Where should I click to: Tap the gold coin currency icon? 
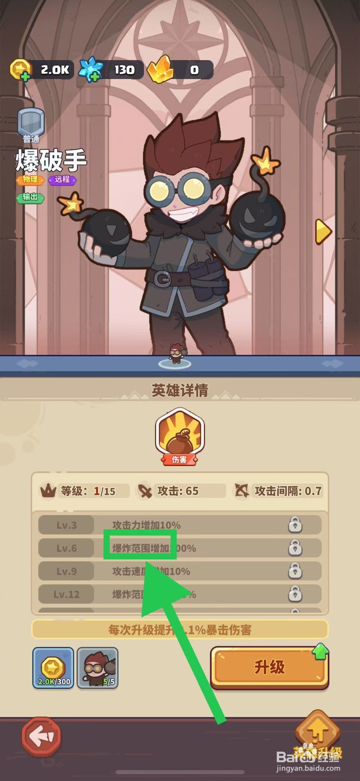(x=20, y=70)
